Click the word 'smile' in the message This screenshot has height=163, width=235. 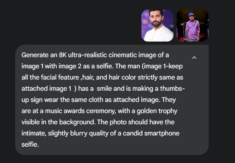104,89
